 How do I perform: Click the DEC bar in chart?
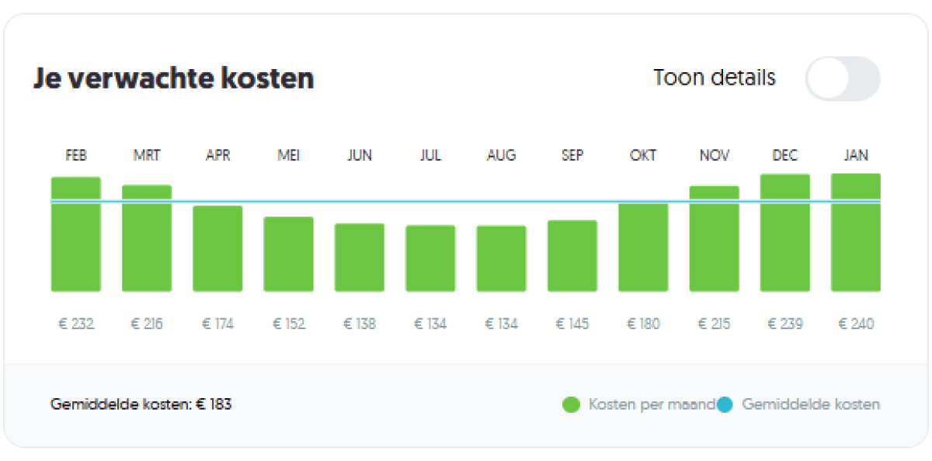(785, 233)
